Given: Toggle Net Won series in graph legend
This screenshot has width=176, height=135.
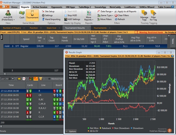Looking at the screenshot, I should tap(93, 128).
